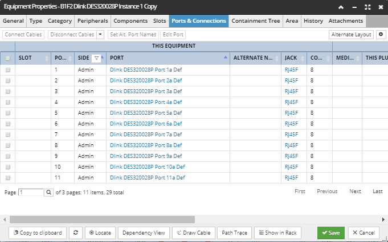388x242 pixels.
Task: Open the Disconnect Cables dropdown arrow
Action: click(100, 35)
